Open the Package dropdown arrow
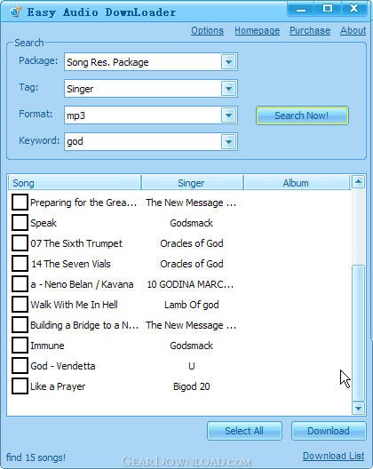Viewport: 373px width, 469px height. (x=229, y=62)
